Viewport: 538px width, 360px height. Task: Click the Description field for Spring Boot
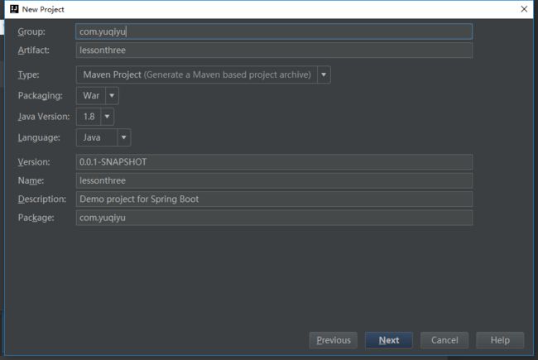click(x=274, y=199)
